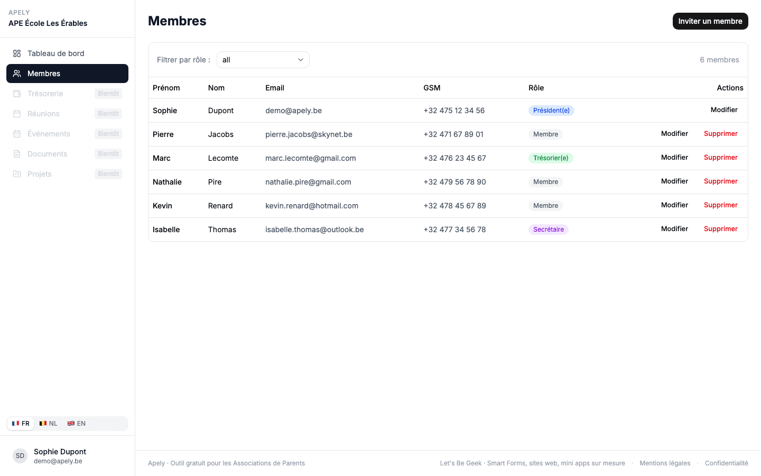The width and height of the screenshot is (761, 476).
Task: Edit Isabelle Thomas via Modifier
Action: (x=674, y=229)
